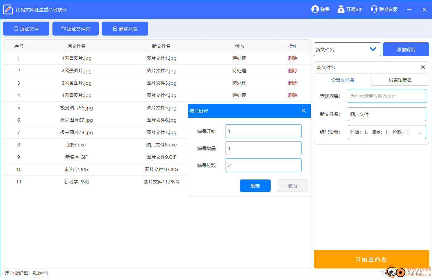Viewport: 432px width, 278px height.
Task: Delete row 1 (1风景图片.jpg)
Action: tap(293, 58)
